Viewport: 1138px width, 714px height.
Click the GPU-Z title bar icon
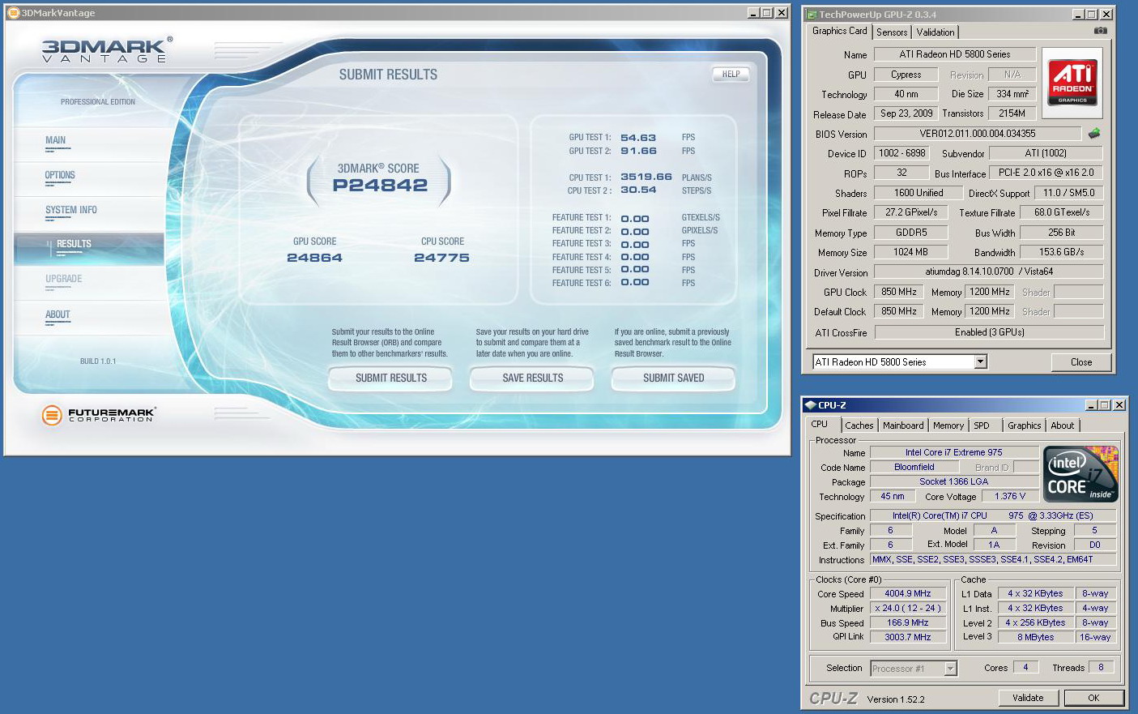812,15
